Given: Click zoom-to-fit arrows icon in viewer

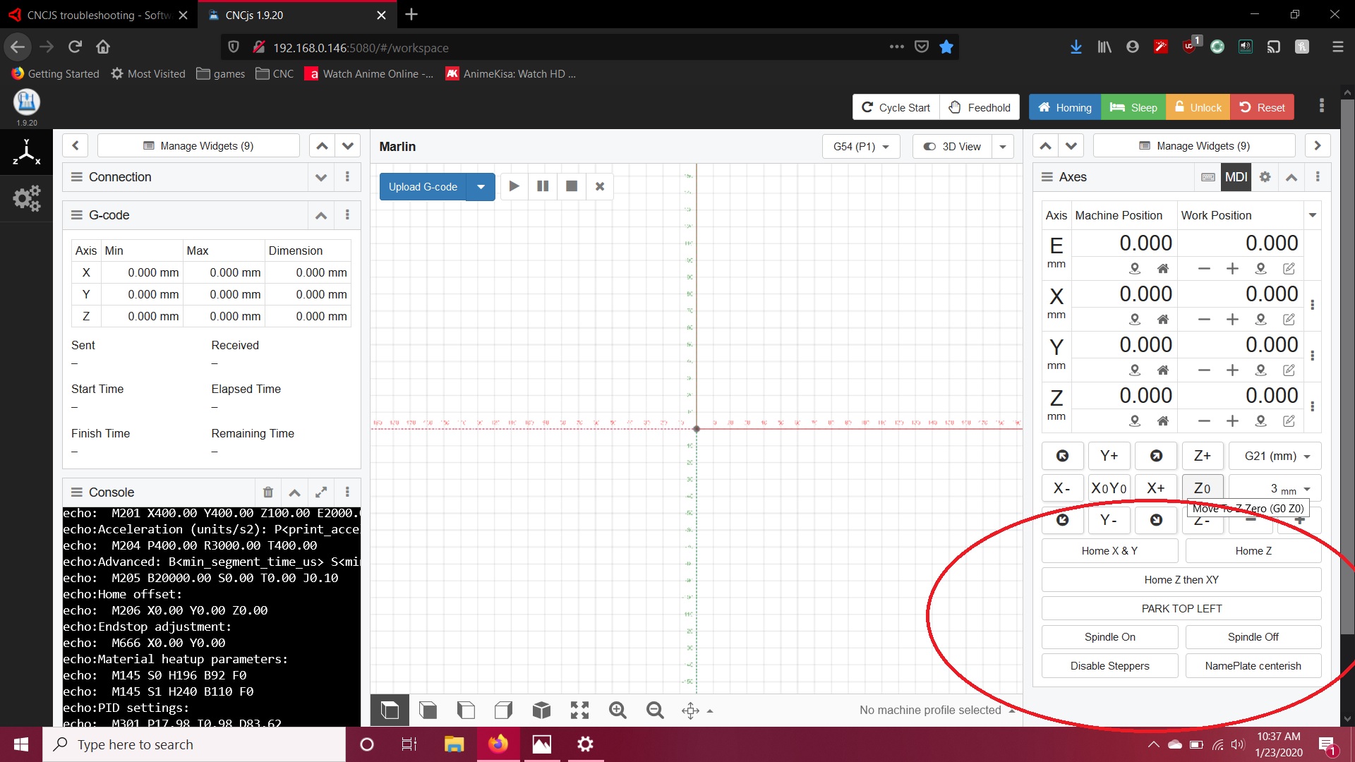Looking at the screenshot, I should click(x=579, y=710).
